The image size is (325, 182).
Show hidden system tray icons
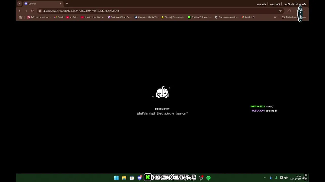tap(265, 178)
